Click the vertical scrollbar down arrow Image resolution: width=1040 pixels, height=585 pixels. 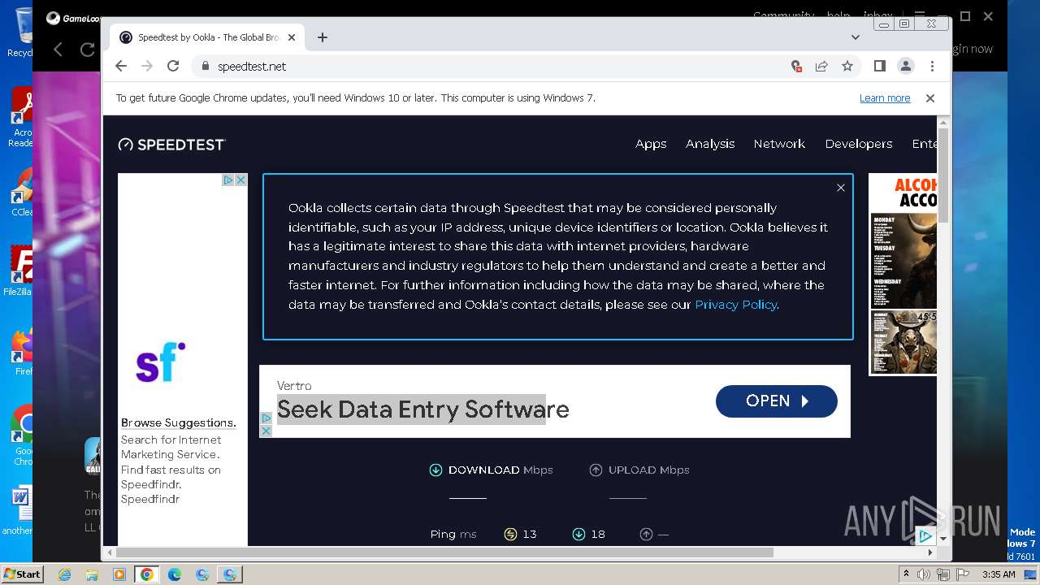(942, 538)
